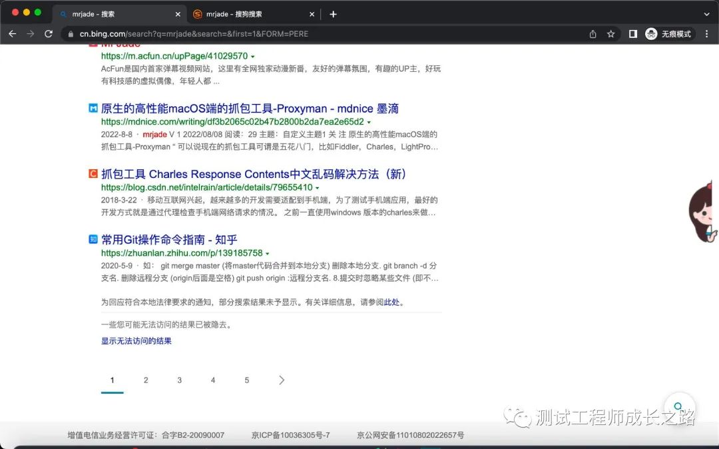719x449 pixels.
Task: Open 常用Git操作命令指南 - 知乎 result
Action: pos(169,240)
